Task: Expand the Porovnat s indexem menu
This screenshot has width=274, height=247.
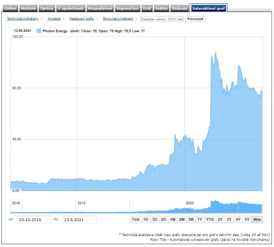Action: coord(118,19)
